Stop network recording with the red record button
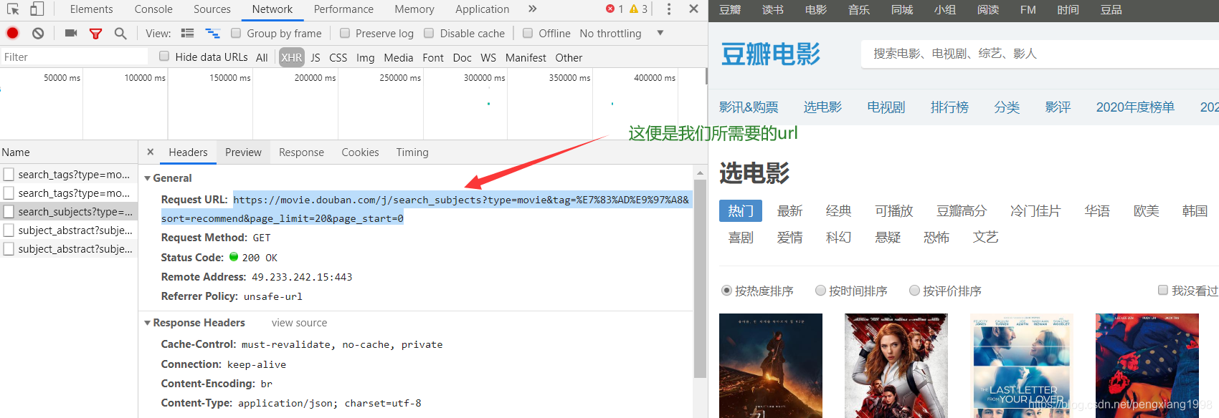This screenshot has width=1219, height=418. coord(12,33)
